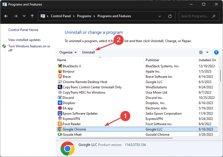Click install date '12/19/2022'
This screenshot has width=223, height=157.
click(206, 66)
